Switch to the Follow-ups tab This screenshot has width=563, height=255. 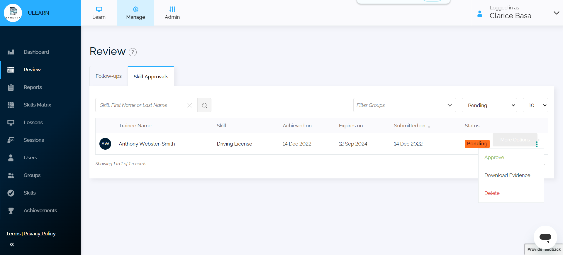pyautogui.click(x=108, y=76)
